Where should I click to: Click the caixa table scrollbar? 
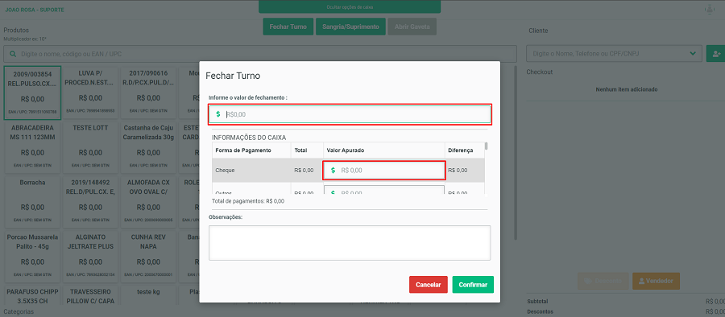click(486, 146)
